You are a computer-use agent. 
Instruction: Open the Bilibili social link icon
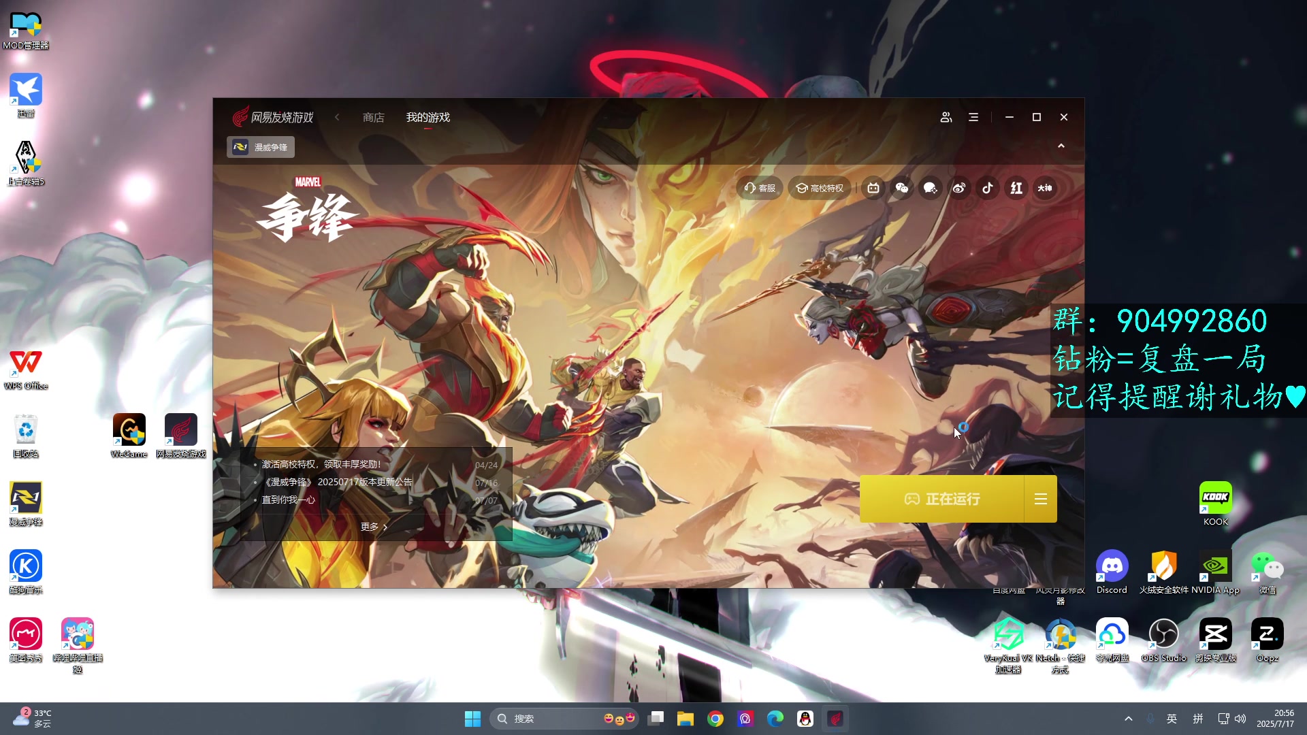click(873, 188)
